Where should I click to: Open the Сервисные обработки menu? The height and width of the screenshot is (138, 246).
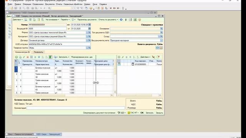[x=73, y=4]
